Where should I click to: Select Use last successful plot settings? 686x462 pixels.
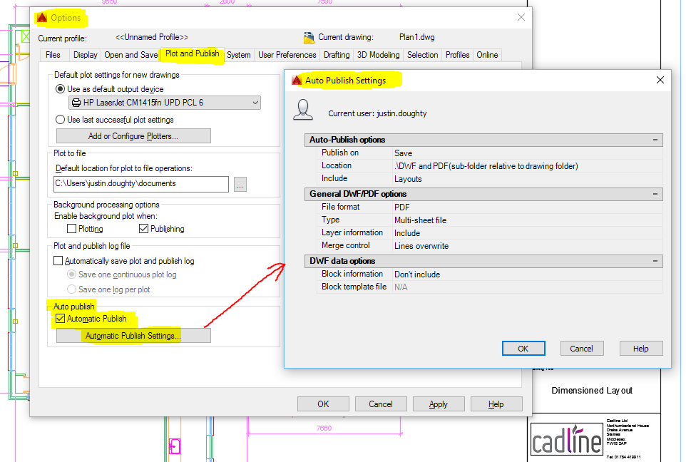click(61, 120)
